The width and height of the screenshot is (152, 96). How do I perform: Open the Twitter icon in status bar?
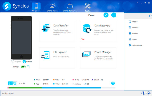pyautogui.click(x=148, y=93)
